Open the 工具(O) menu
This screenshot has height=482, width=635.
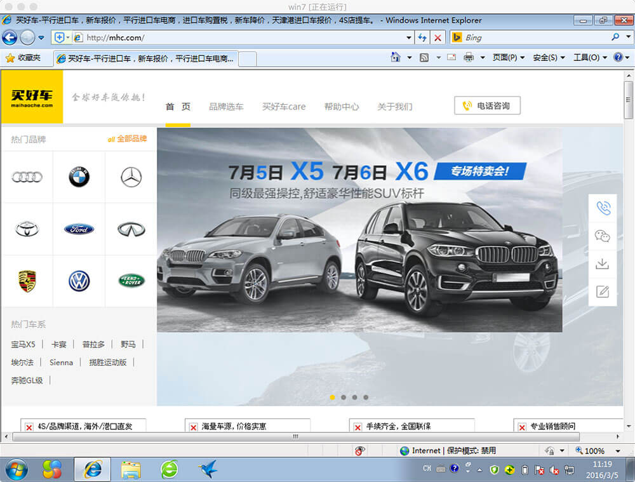coord(590,58)
